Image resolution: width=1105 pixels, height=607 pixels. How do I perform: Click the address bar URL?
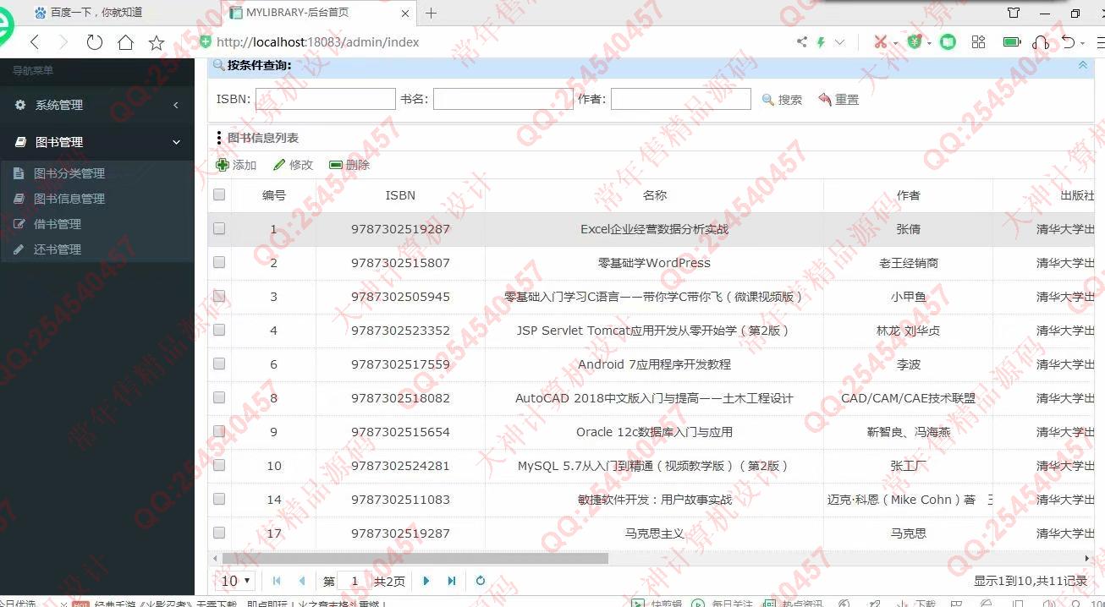(318, 42)
